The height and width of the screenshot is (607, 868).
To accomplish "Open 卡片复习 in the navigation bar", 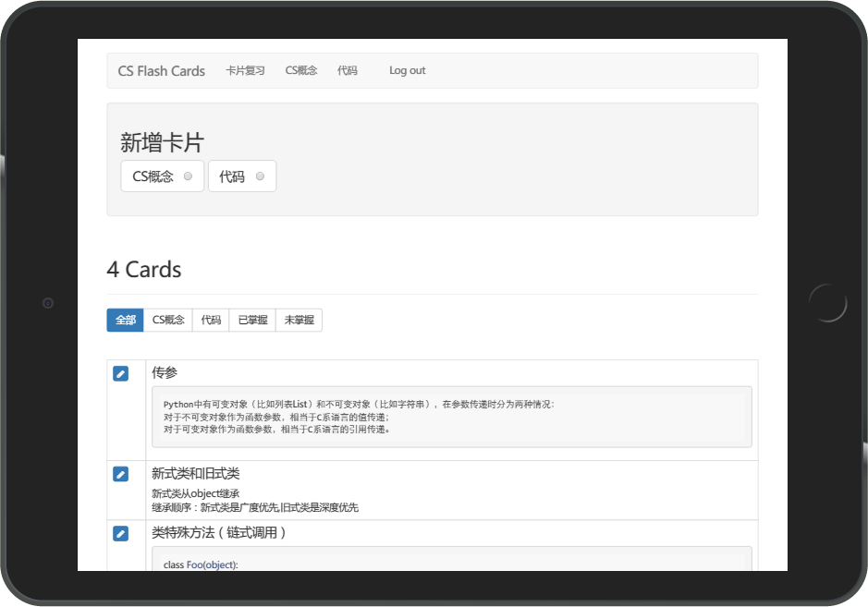I will (245, 70).
